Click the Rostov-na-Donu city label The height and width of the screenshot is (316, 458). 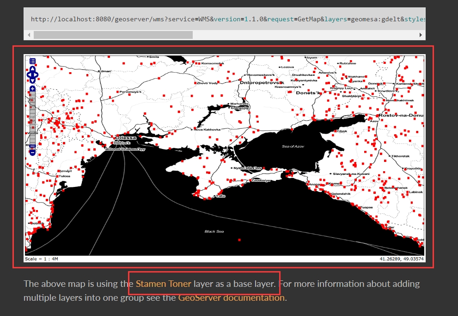tap(400, 115)
